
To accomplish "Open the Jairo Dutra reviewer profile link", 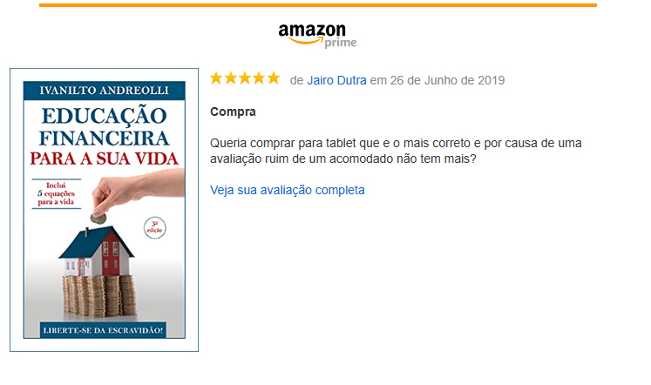I will point(336,80).
